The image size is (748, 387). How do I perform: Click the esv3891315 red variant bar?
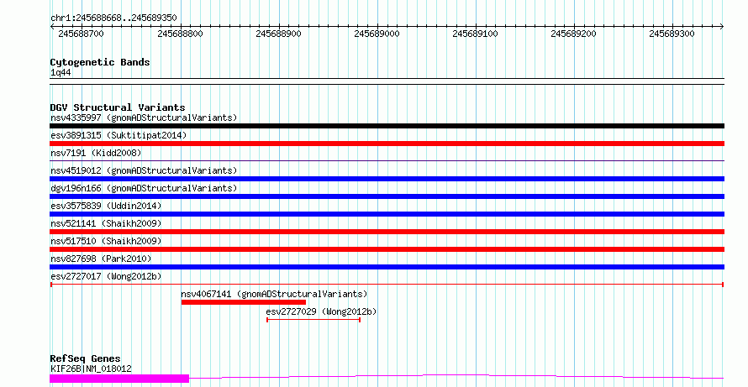(387, 144)
